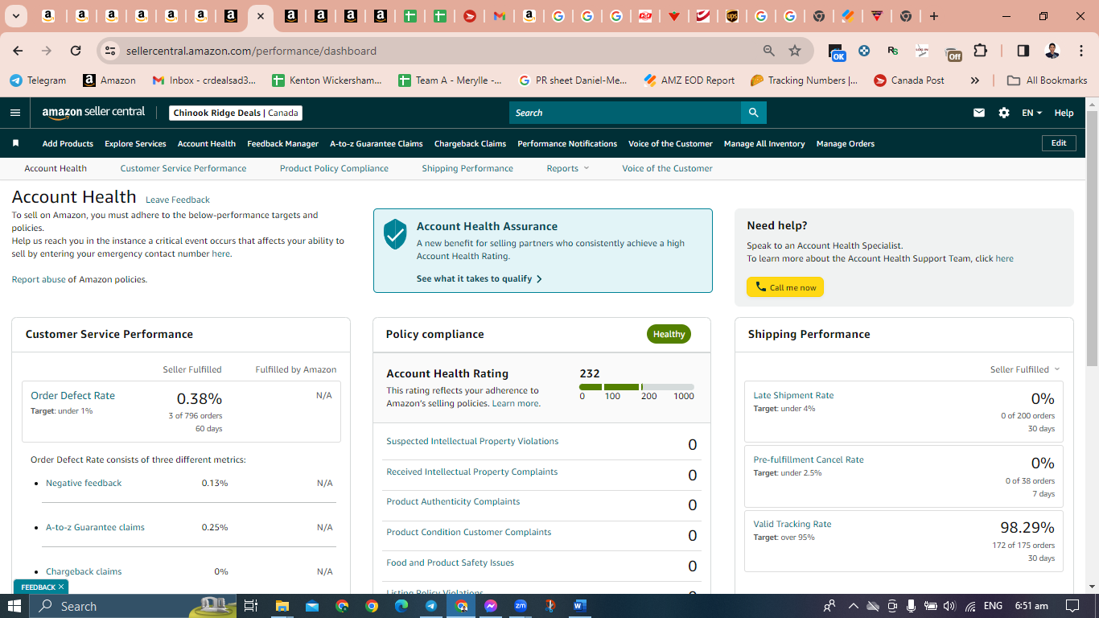Open File Explorer from the taskbar
Screen dimensions: 1099x618
tap(282, 606)
